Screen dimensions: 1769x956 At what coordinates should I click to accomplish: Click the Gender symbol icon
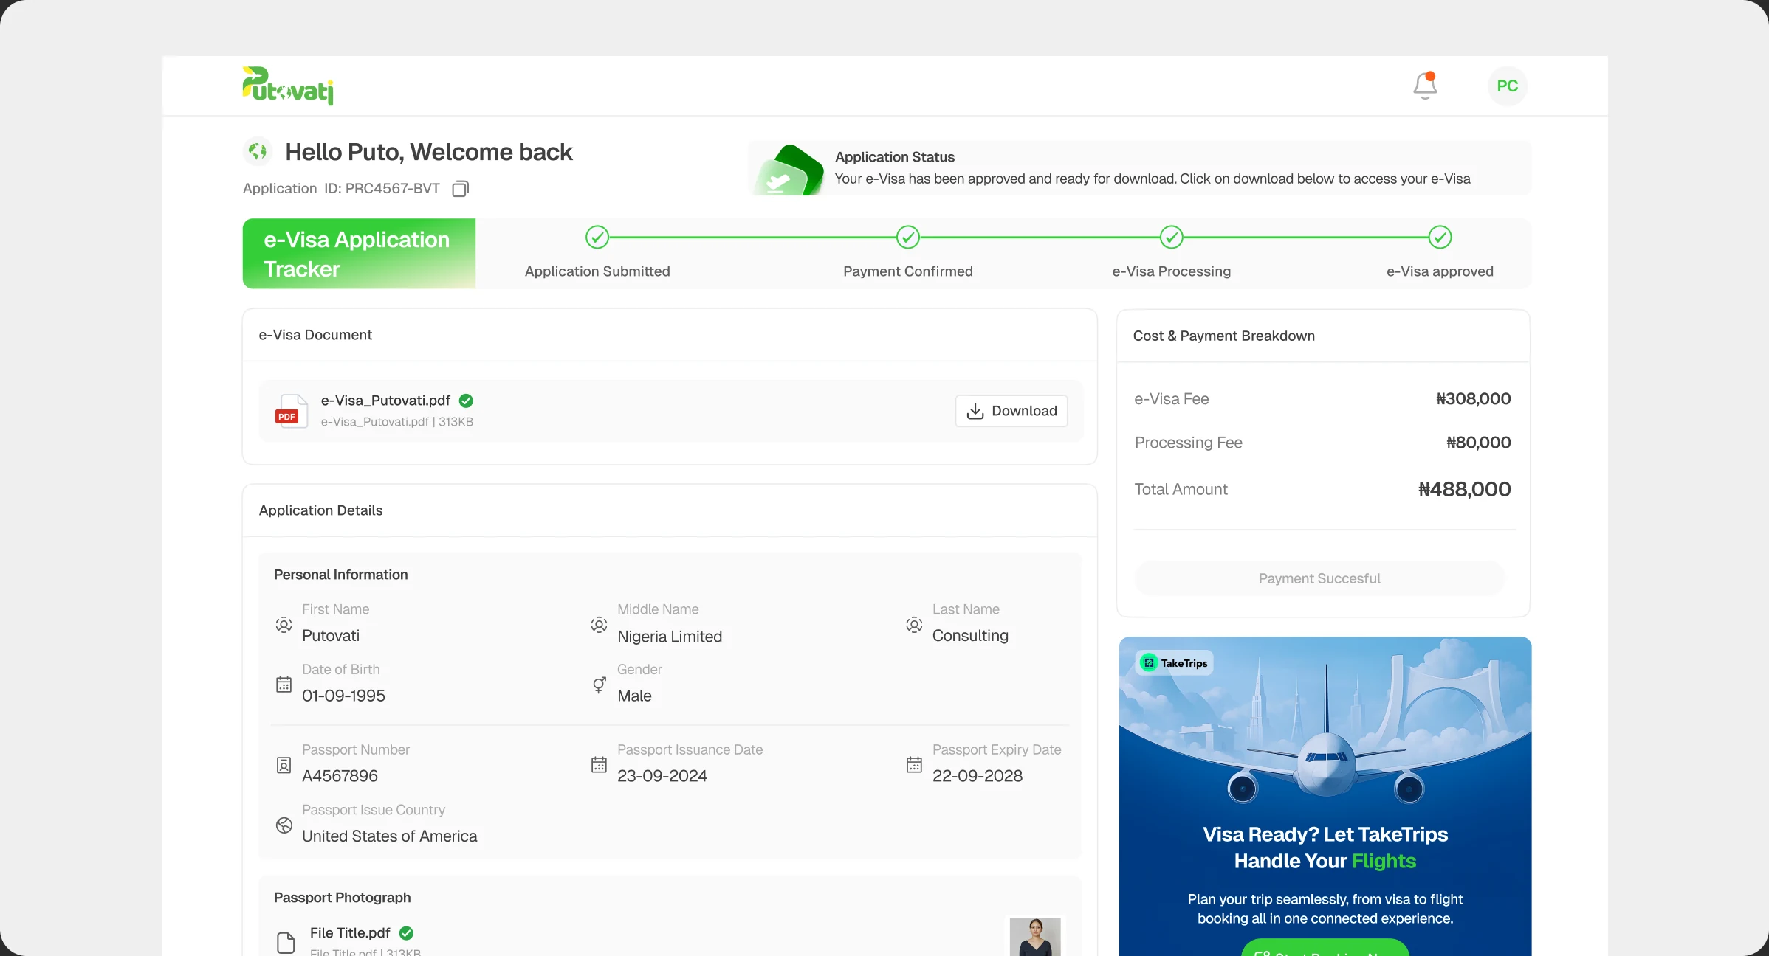(599, 685)
